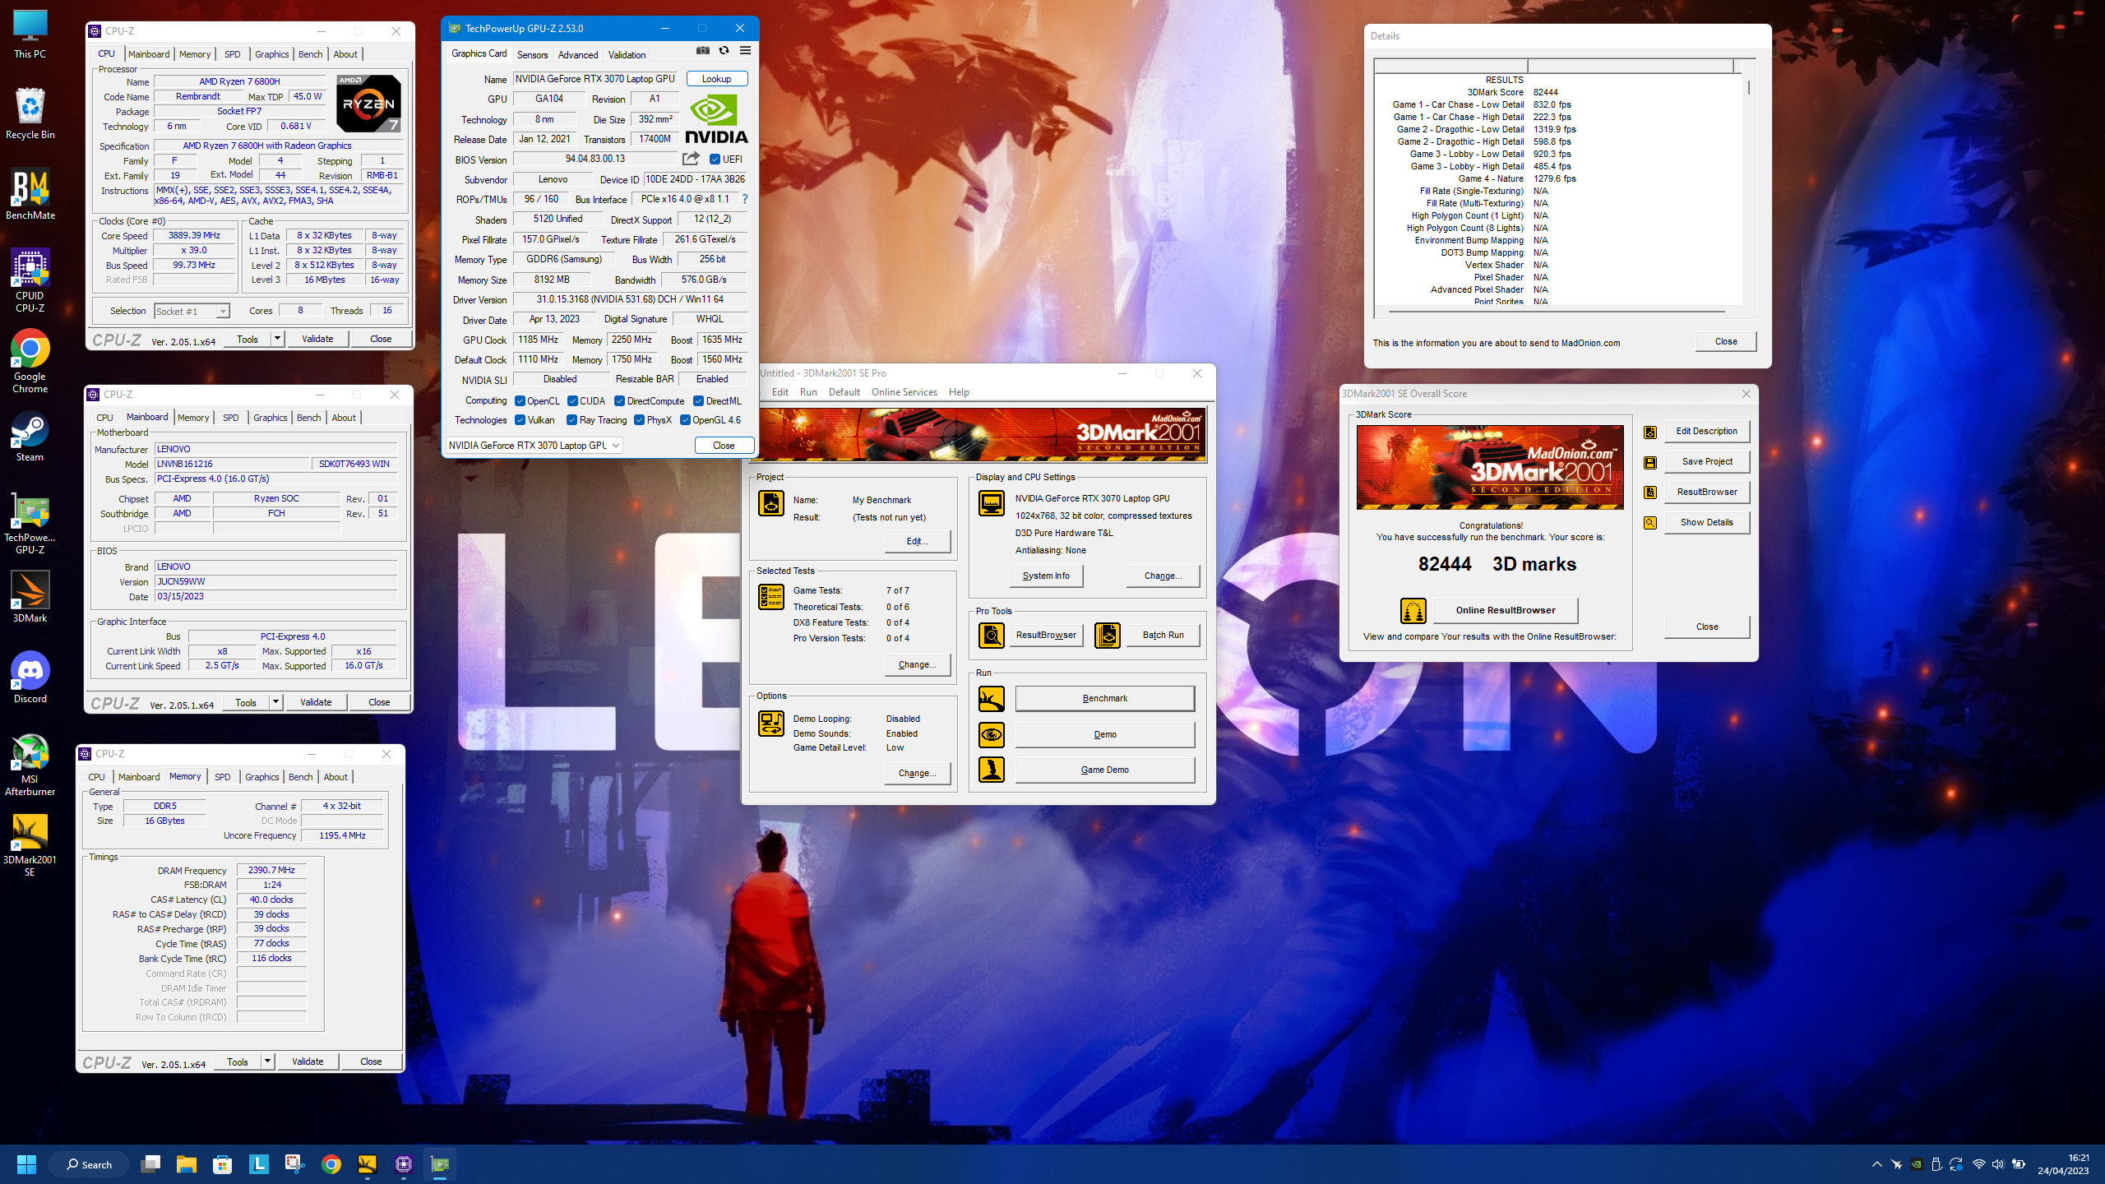
Task: Click the BIOS version share/export icon
Action: [x=691, y=159]
